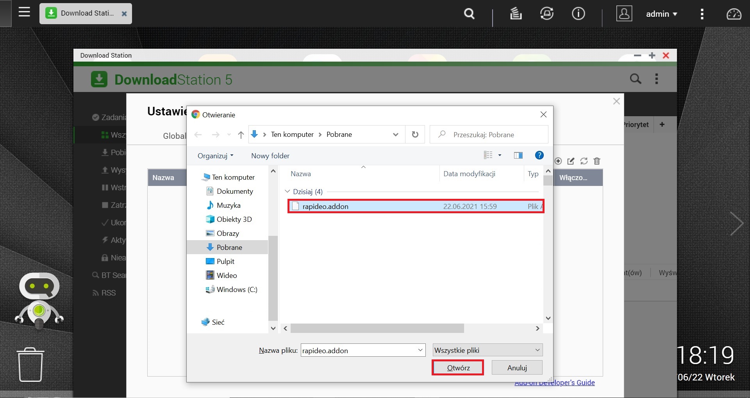Click the QTS search magnifier icon

click(x=469, y=14)
